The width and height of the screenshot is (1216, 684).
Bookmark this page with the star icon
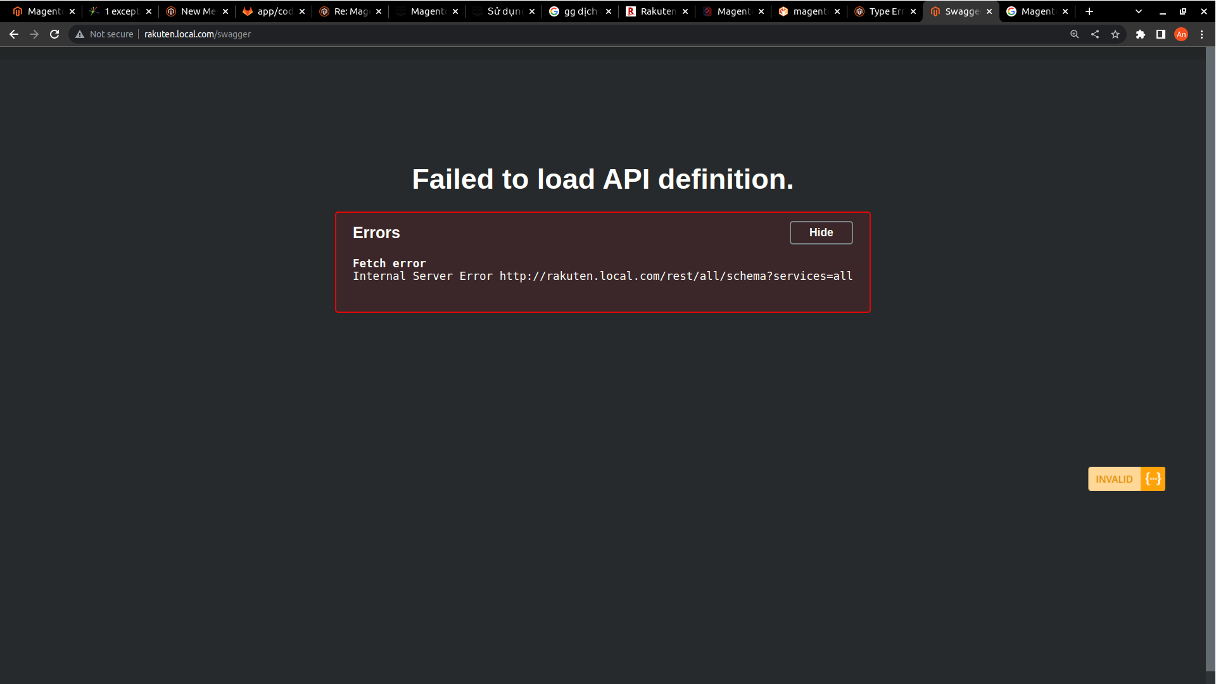[x=1115, y=34]
